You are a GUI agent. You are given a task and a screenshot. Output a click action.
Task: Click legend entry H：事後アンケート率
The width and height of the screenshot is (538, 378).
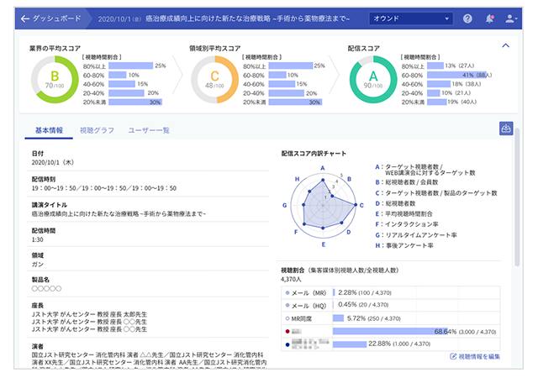click(x=404, y=245)
